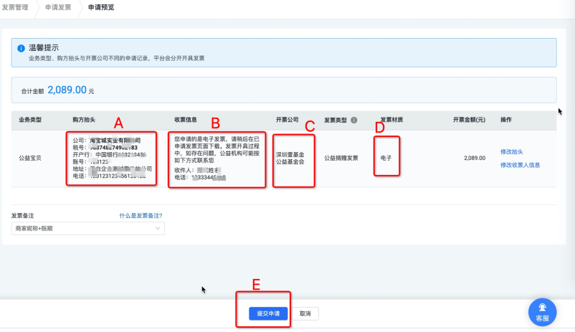
Task: Click the info icon beside 发票类型
Action: click(x=354, y=120)
